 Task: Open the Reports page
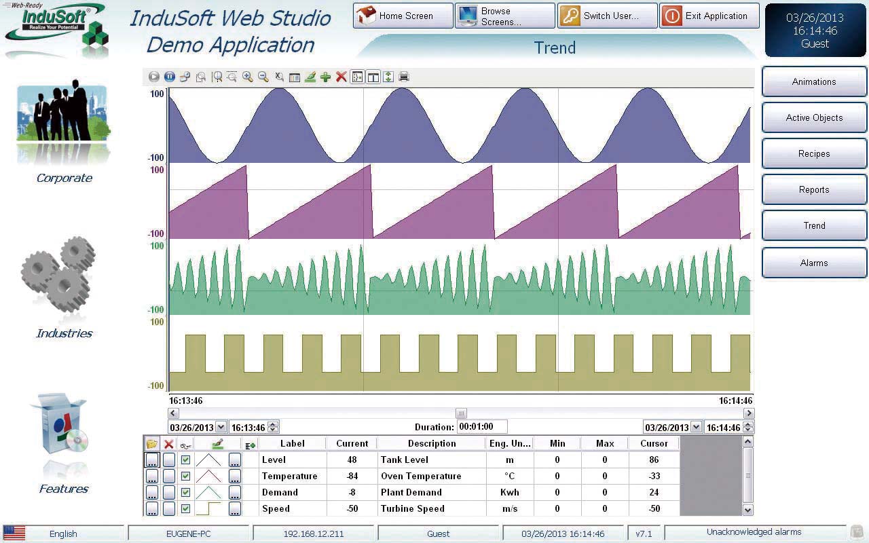pos(814,190)
